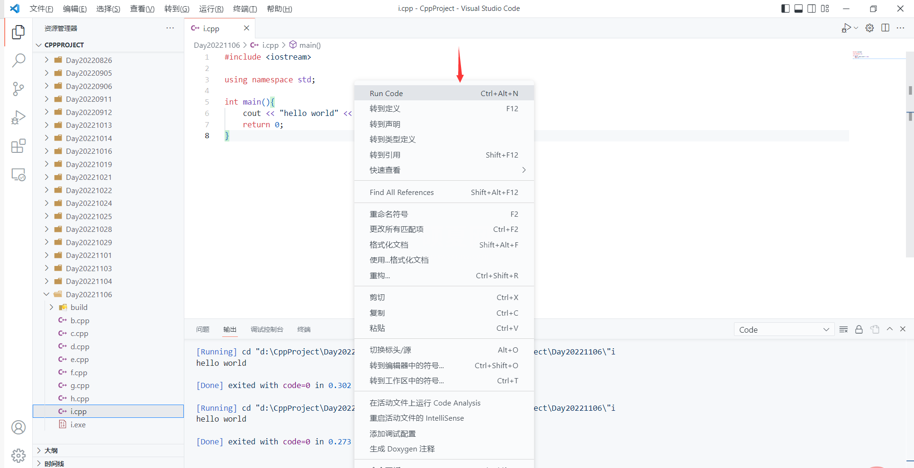Open 快速查看 submenu

(444, 170)
